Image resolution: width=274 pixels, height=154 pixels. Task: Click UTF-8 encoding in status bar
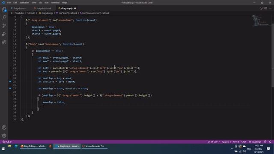coord(236,142)
